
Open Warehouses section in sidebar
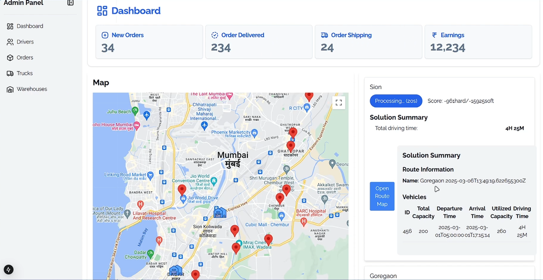(27, 89)
